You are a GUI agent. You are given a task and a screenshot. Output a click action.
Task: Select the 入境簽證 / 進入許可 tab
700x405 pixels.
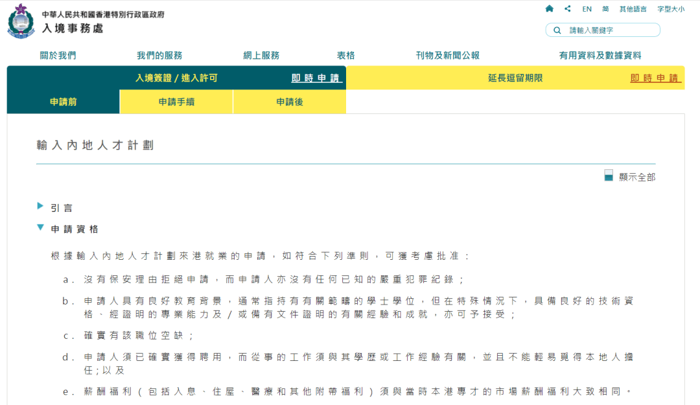tap(176, 78)
